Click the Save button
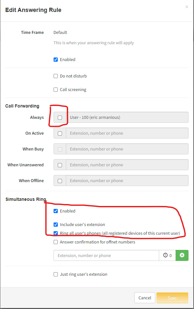Image resolution: width=194 pixels, height=309 pixels. tap(172, 298)
